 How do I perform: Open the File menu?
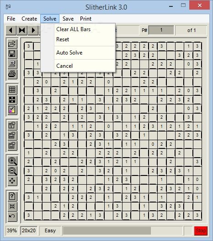11,19
